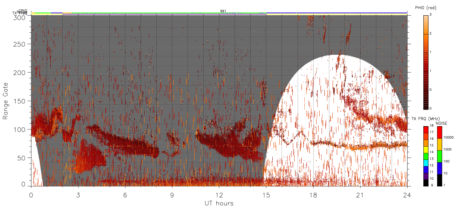Click the x-axis tick label '21'
The width and height of the screenshot is (458, 211).
click(x=360, y=195)
